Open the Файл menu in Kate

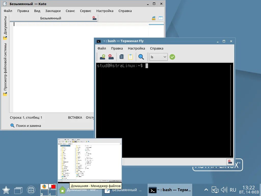click(x=8, y=11)
